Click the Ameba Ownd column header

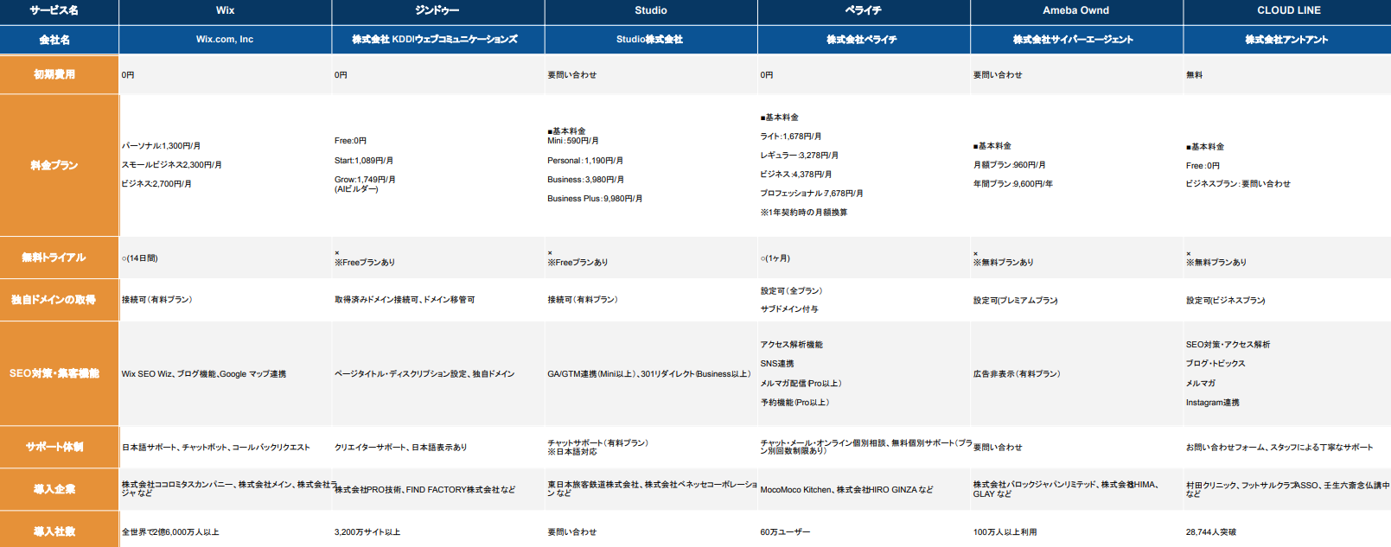1075,10
